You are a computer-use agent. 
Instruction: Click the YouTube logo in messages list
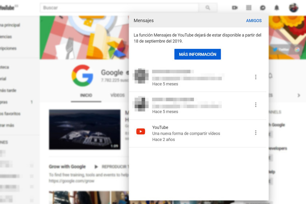[x=141, y=132]
